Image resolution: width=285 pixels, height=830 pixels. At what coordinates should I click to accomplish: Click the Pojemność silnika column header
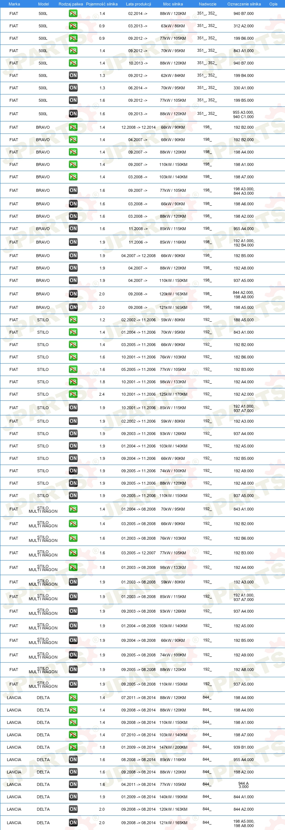pyautogui.click(x=102, y=4)
